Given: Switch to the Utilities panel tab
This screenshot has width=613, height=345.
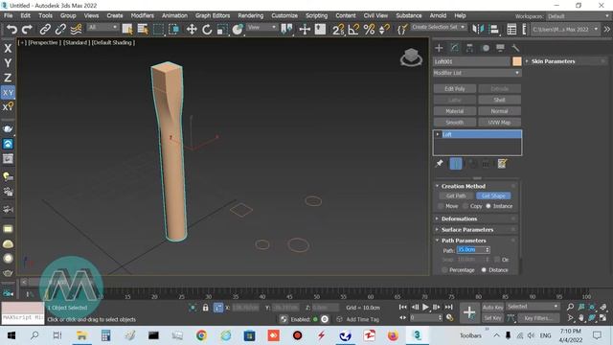Looking at the screenshot, I should click(515, 48).
